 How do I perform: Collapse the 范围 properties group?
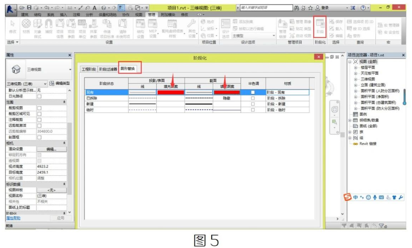tap(64, 102)
